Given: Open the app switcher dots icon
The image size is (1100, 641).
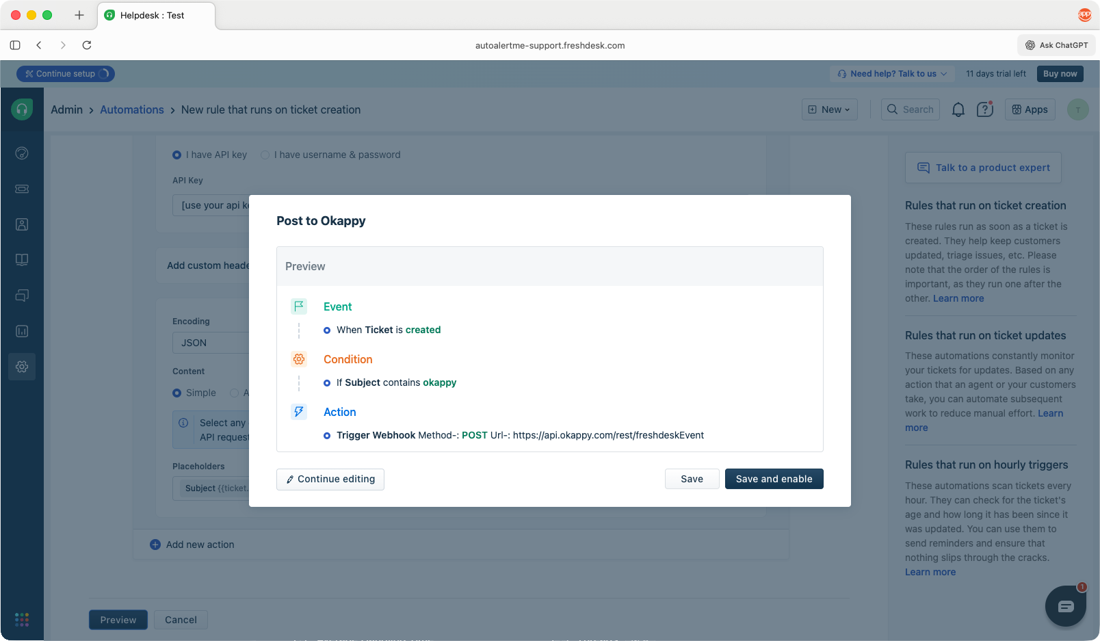Looking at the screenshot, I should (22, 619).
